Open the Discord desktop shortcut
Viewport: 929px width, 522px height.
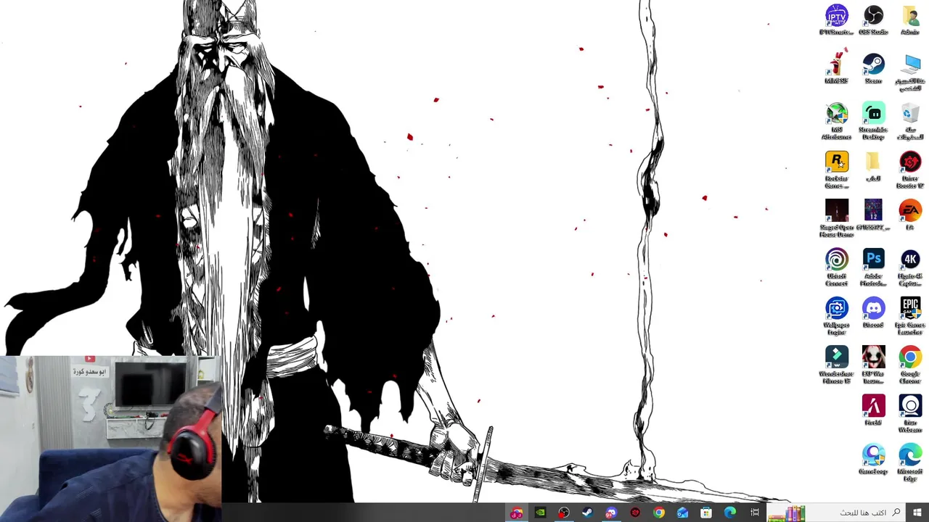(873, 312)
